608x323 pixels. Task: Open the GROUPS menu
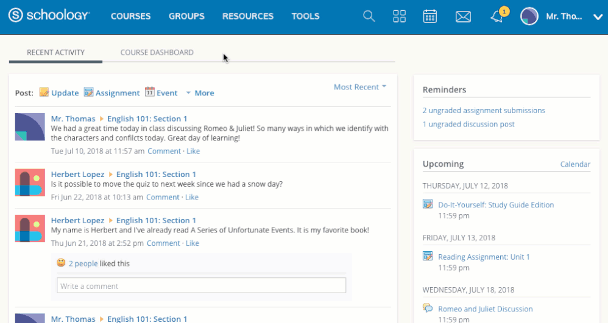click(186, 16)
